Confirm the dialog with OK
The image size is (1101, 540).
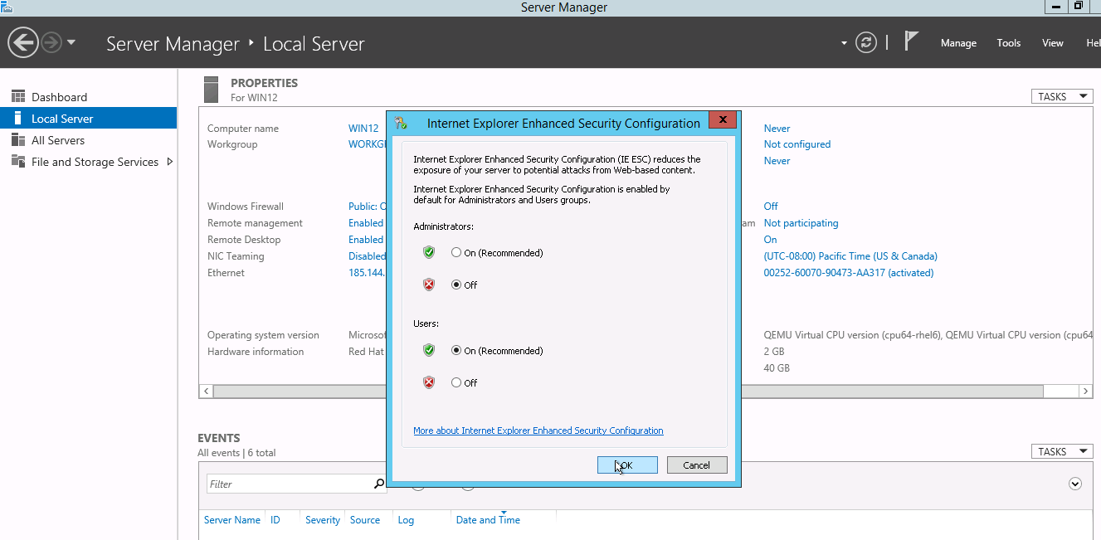[x=627, y=465]
